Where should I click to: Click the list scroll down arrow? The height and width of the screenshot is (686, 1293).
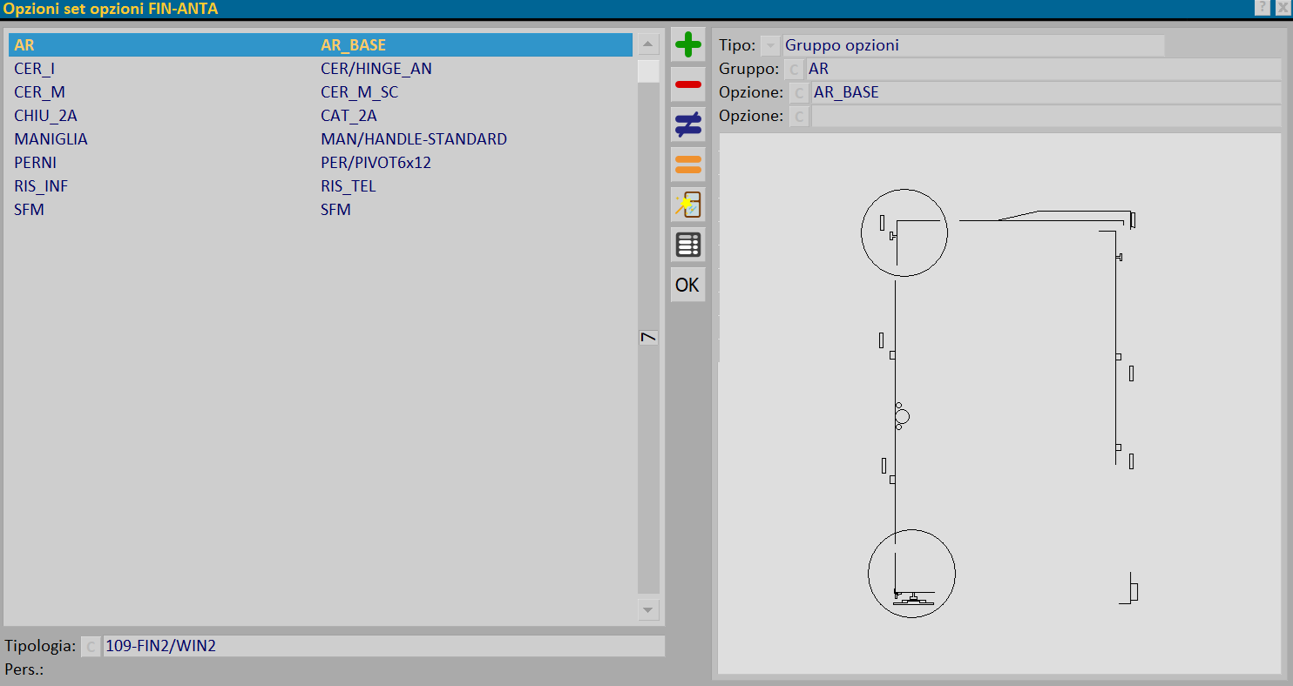(x=648, y=609)
